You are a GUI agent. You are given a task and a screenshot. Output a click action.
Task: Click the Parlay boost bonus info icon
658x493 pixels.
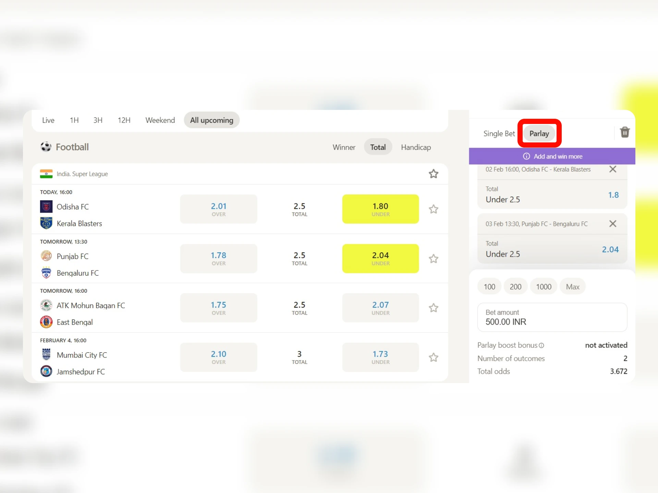point(542,345)
